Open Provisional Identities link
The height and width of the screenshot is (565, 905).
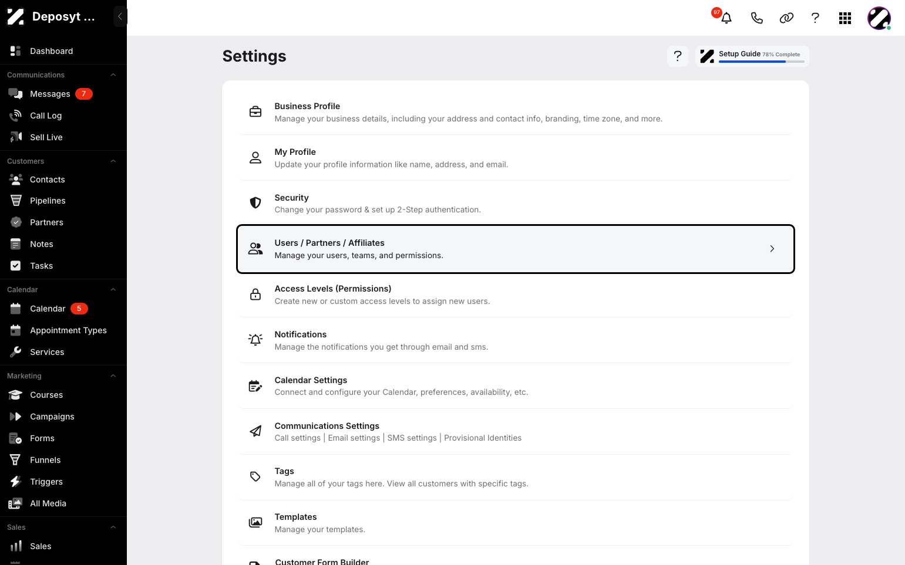(x=483, y=438)
